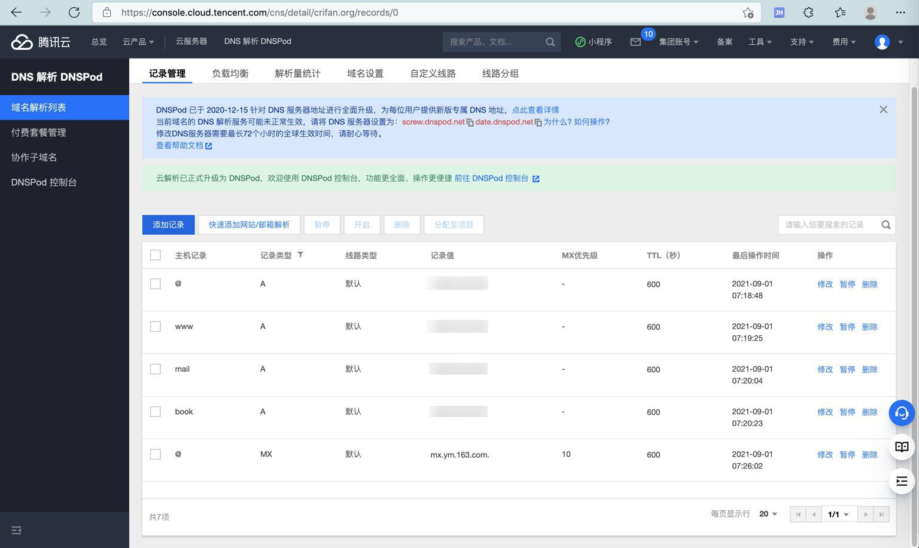Toggle the select-all records checkbox
919x548 pixels.
tap(156, 255)
